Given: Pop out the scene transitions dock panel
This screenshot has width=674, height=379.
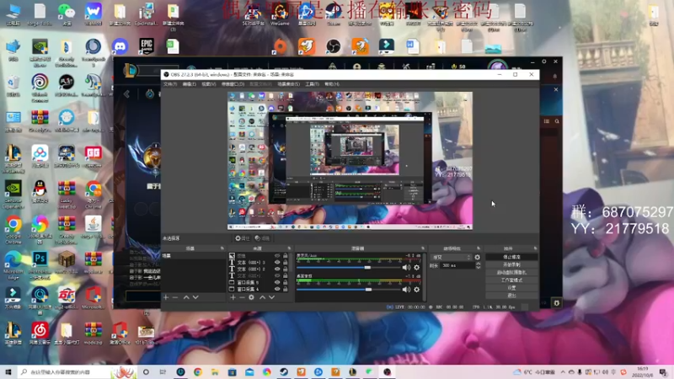Looking at the screenshot, I should click(479, 248).
